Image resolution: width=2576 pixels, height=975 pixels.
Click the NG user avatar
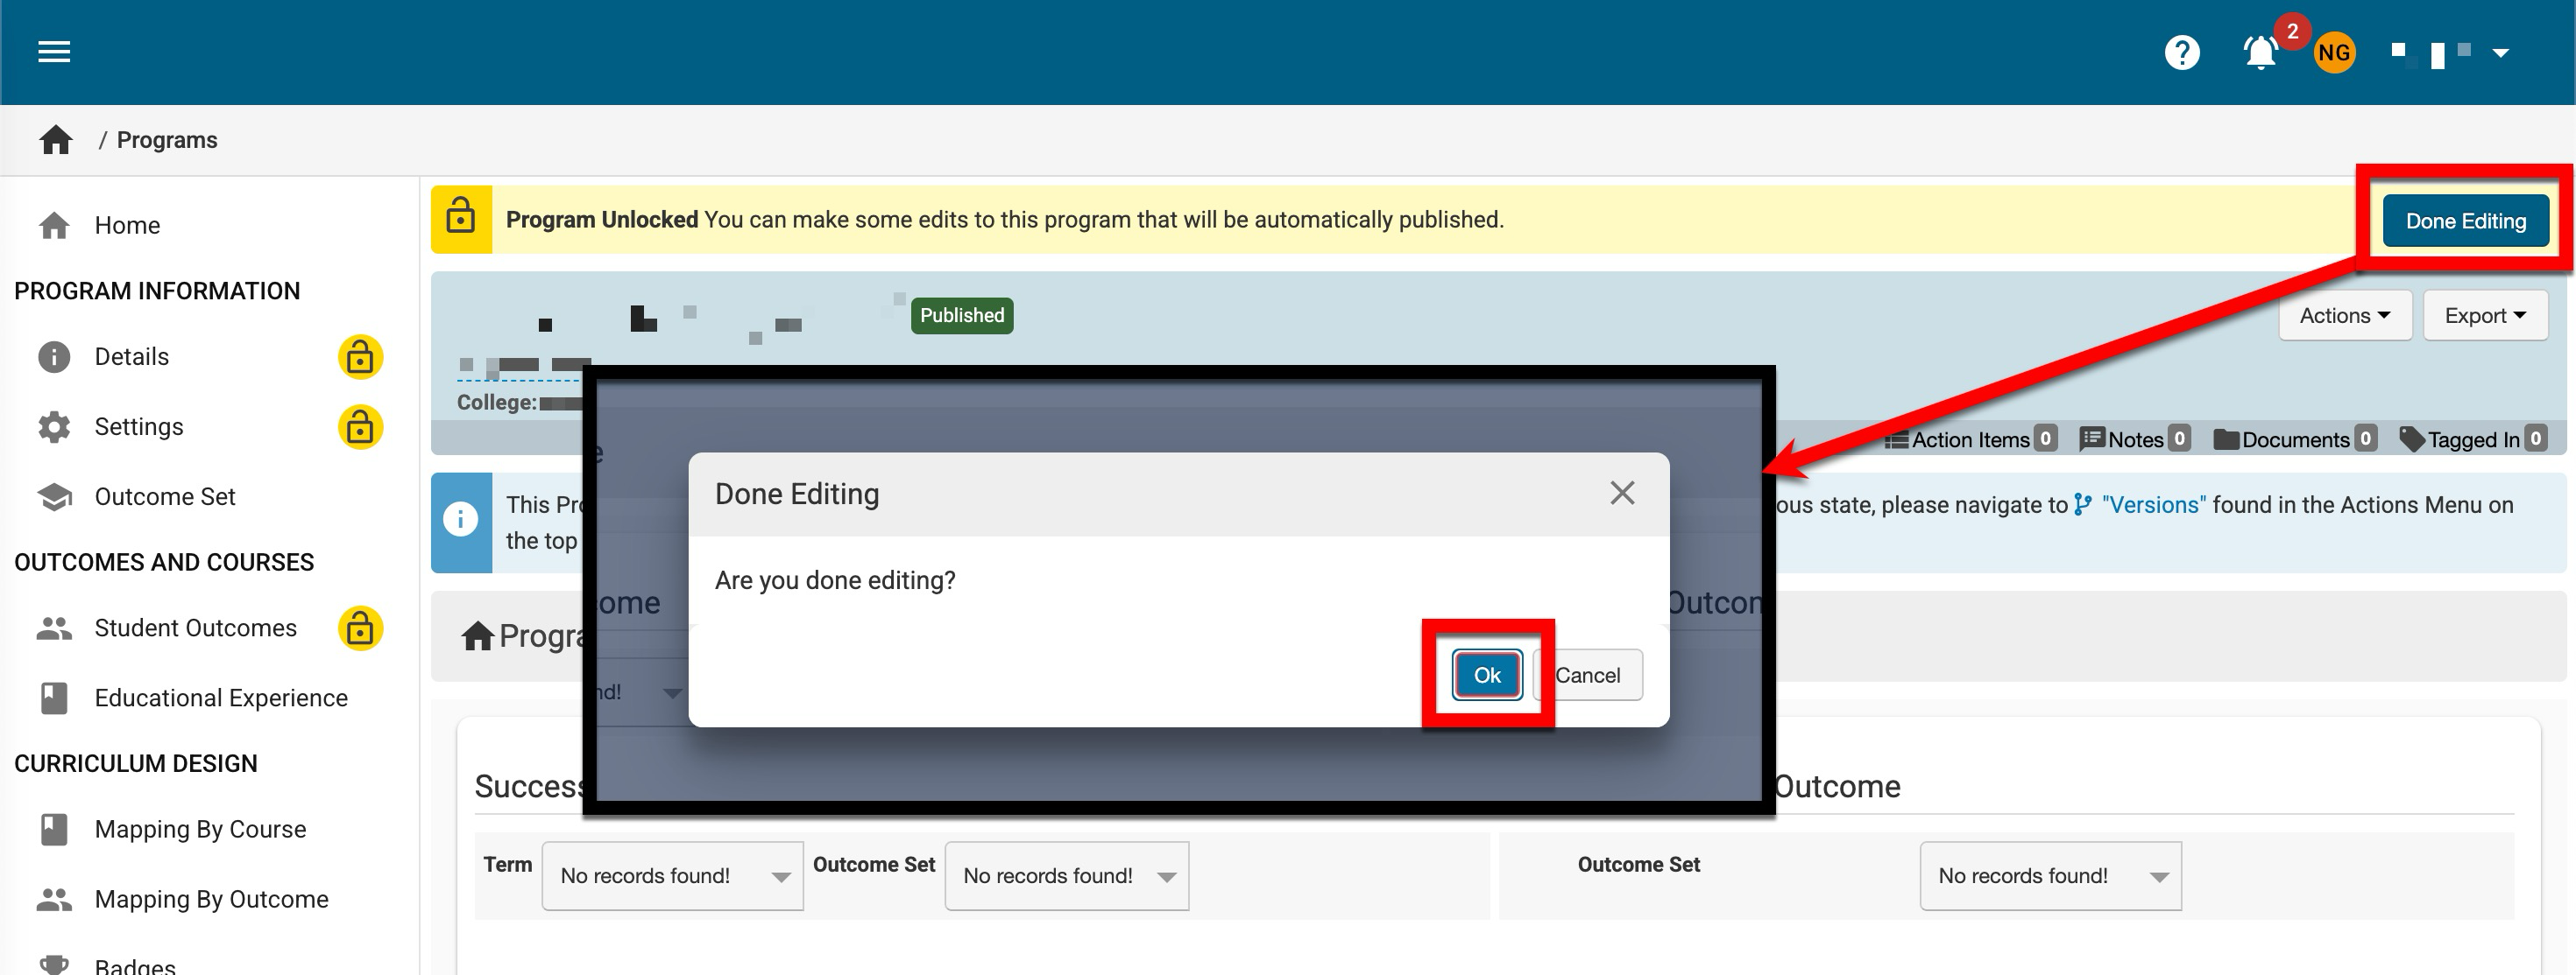pyautogui.click(x=2334, y=52)
